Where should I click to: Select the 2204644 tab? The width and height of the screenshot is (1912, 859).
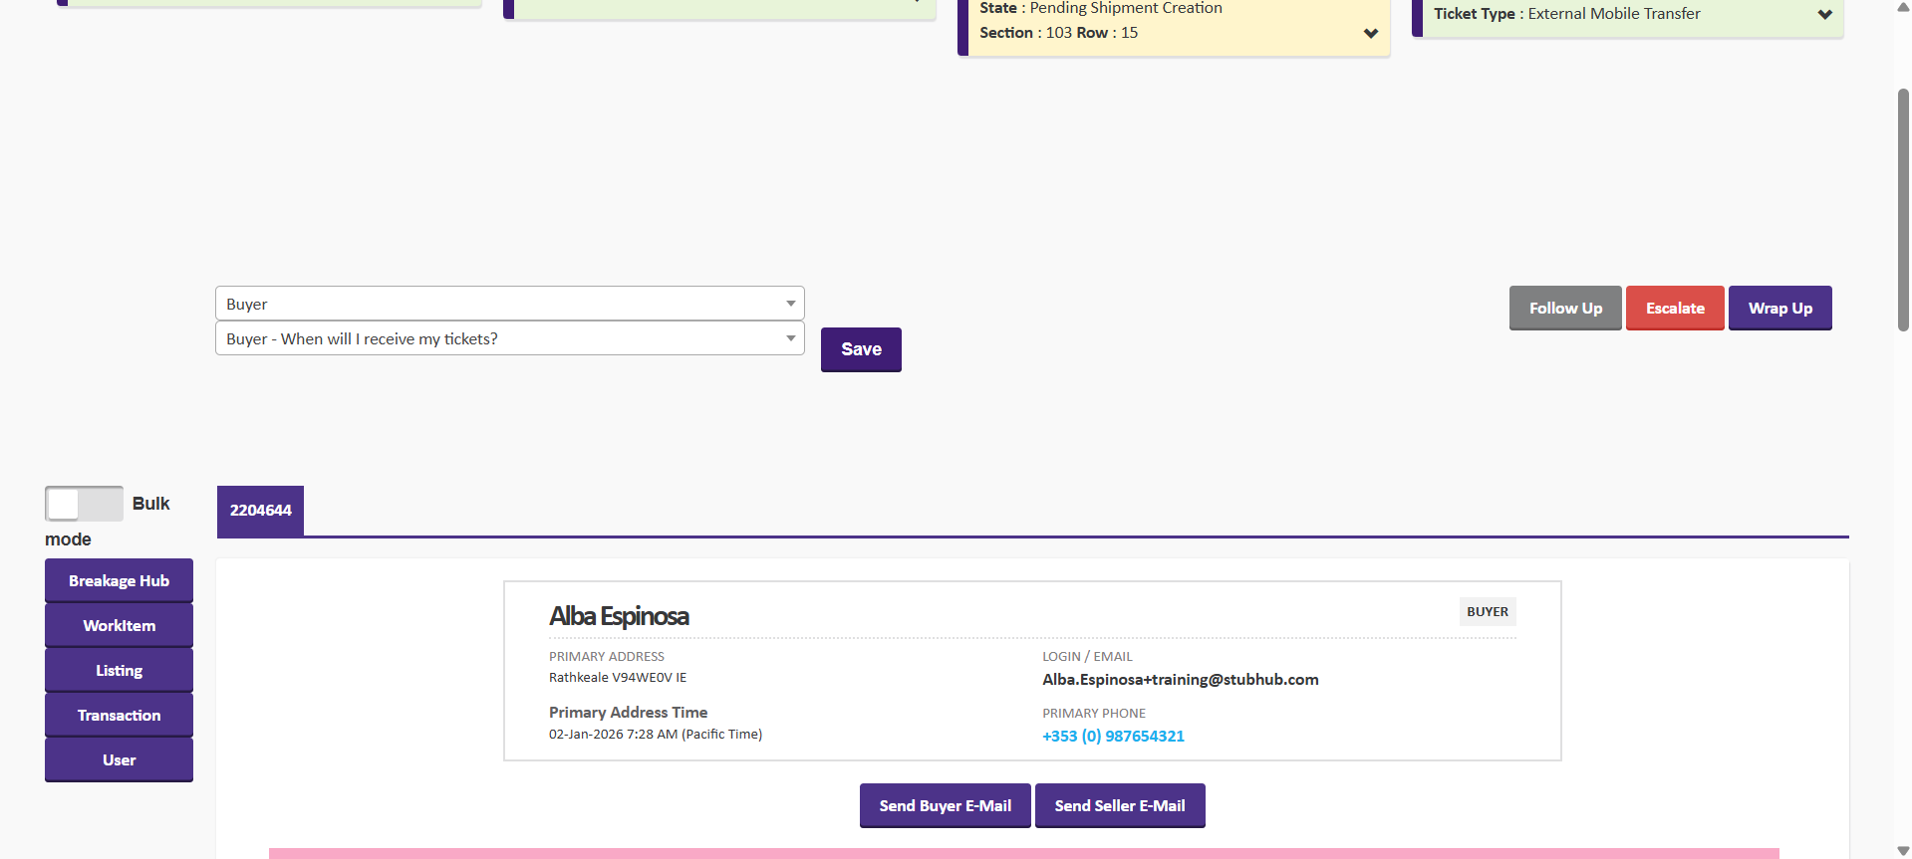(260, 511)
